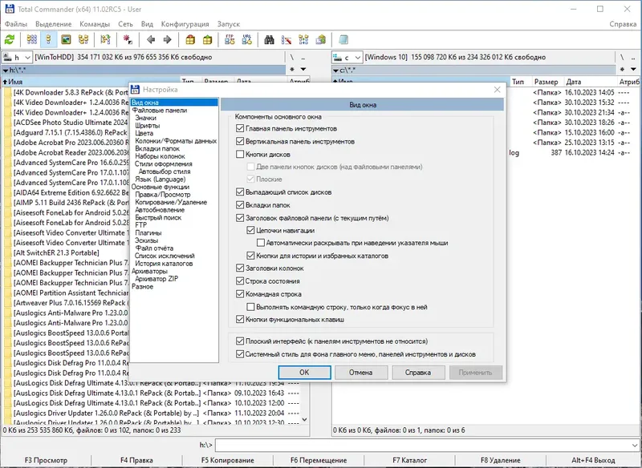Click the URL connection toolbar icon

click(x=246, y=39)
